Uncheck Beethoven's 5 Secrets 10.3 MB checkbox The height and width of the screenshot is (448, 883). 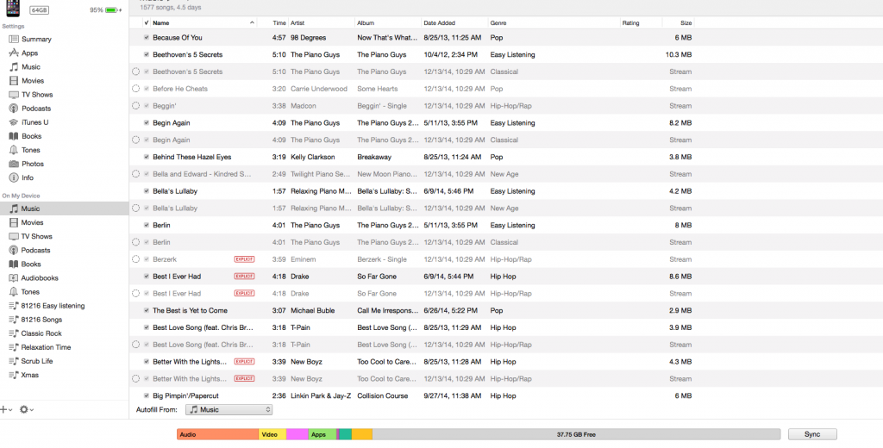click(x=147, y=54)
